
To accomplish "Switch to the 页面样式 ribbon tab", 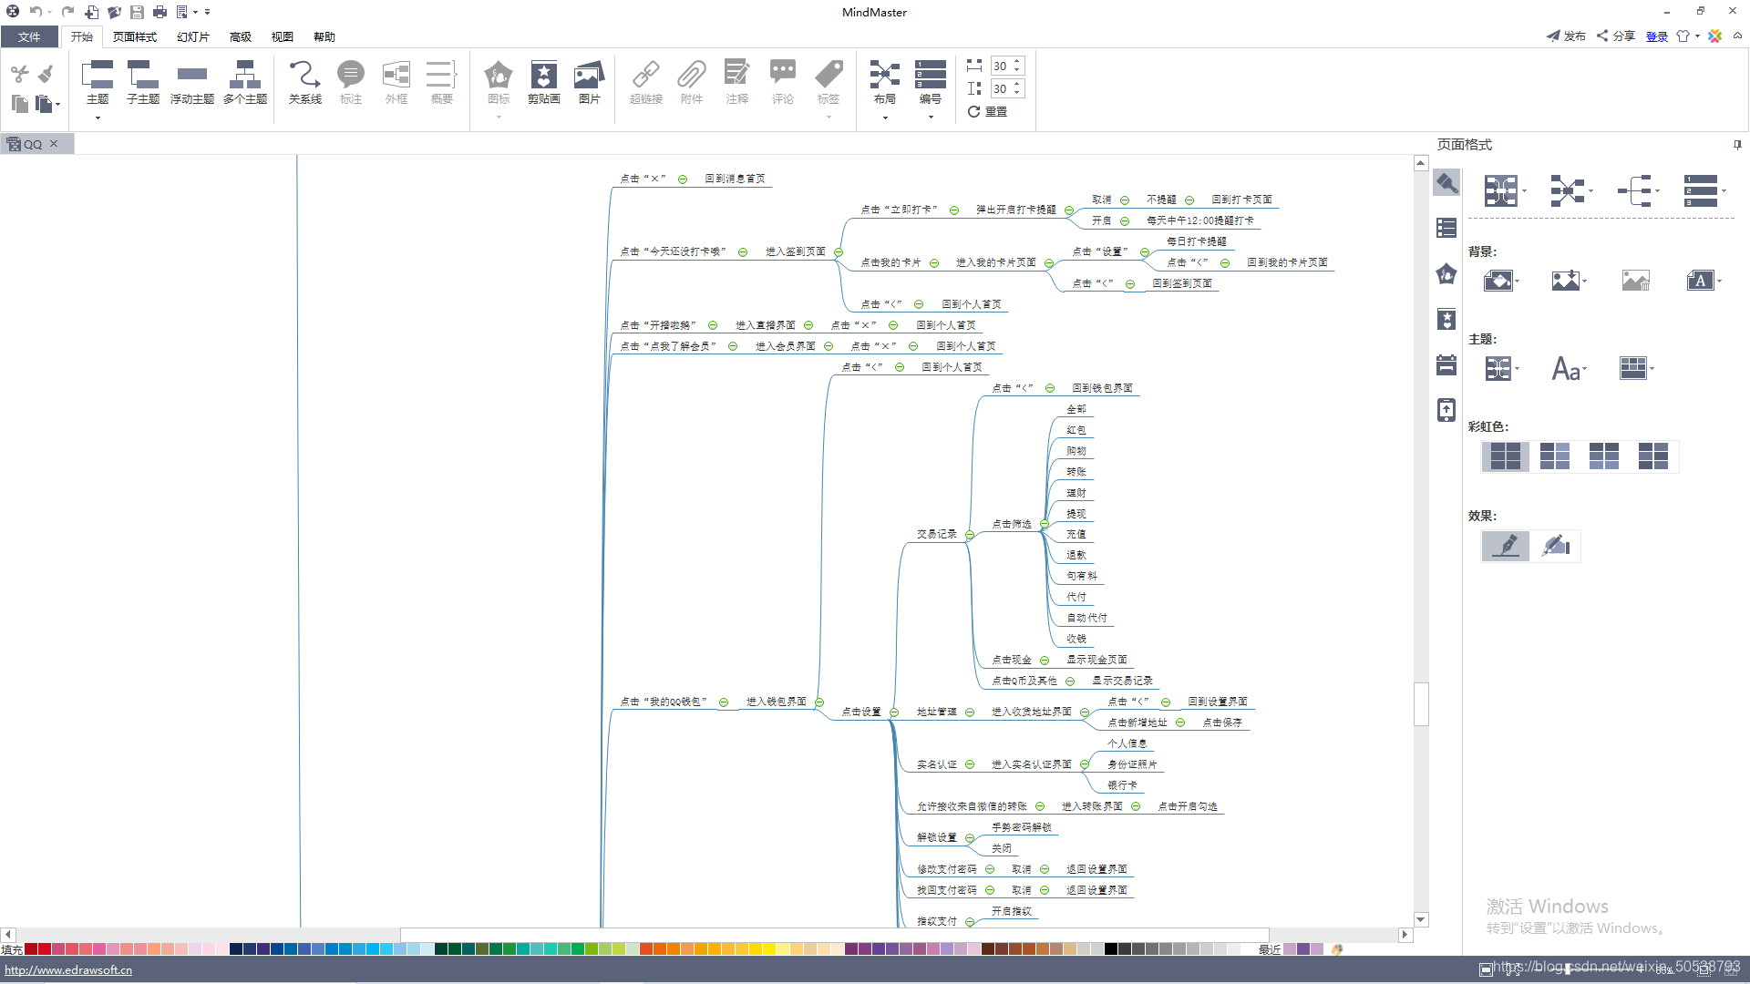I will coord(135,37).
